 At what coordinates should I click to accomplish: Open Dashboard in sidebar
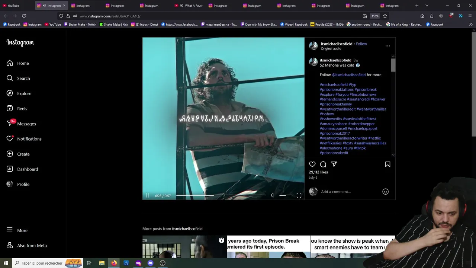click(22, 169)
